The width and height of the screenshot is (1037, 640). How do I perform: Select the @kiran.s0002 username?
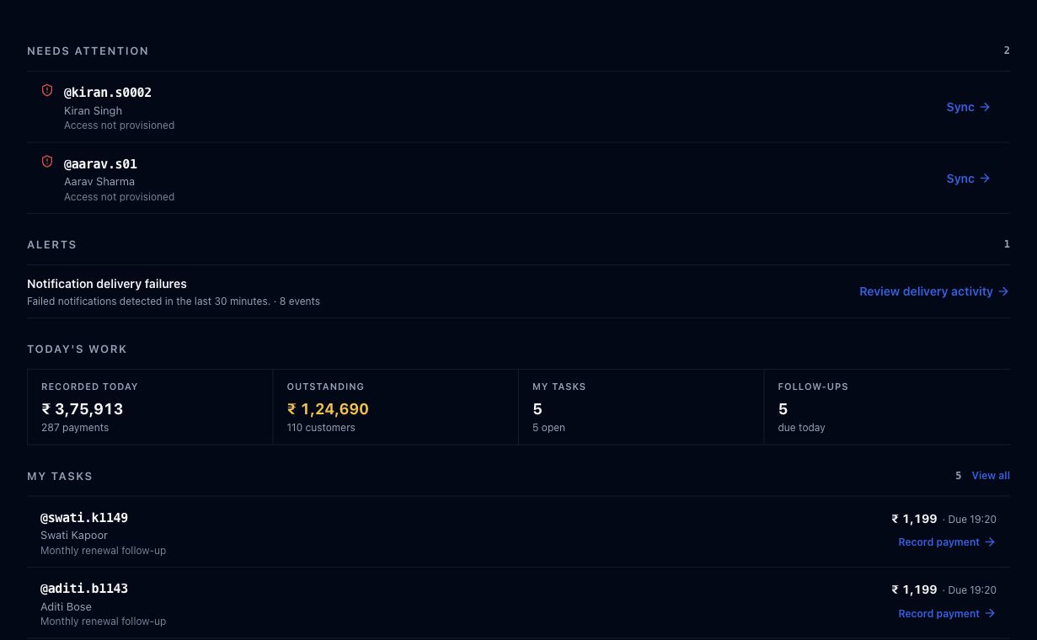tap(108, 93)
